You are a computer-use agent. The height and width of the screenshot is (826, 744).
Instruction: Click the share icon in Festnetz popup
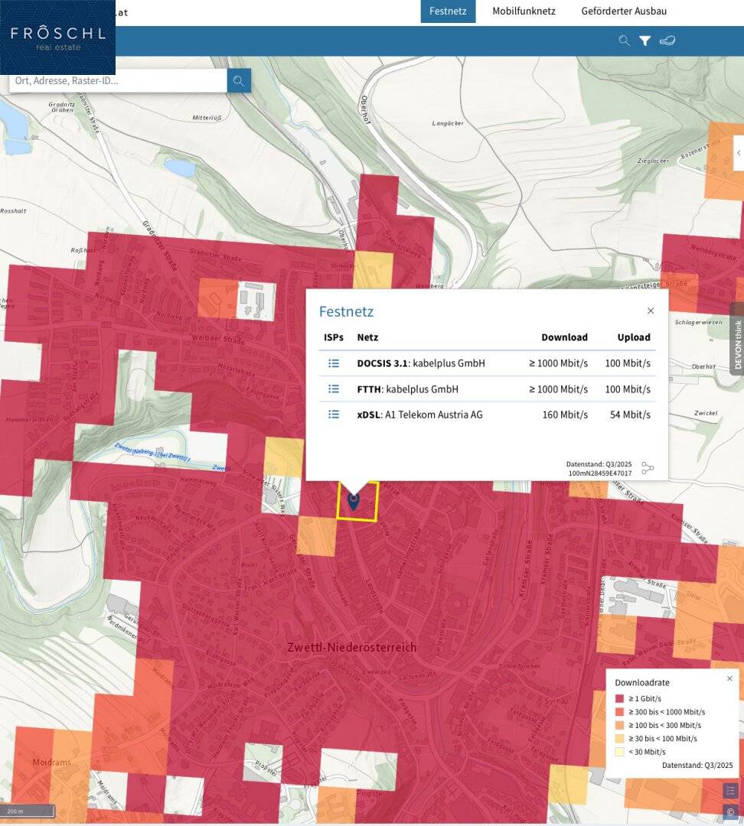(x=648, y=468)
